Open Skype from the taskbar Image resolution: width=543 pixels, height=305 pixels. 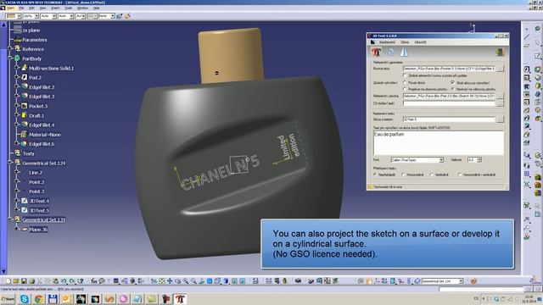[x=25, y=299]
